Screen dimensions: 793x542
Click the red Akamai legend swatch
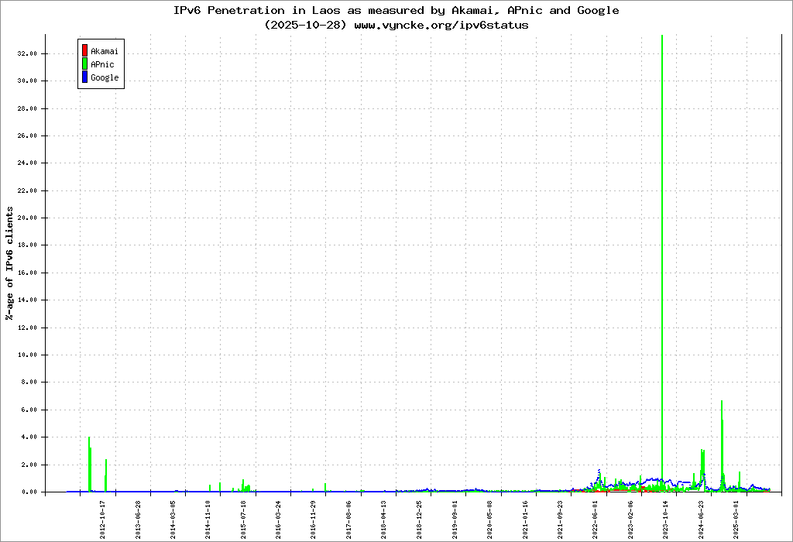[x=84, y=51]
